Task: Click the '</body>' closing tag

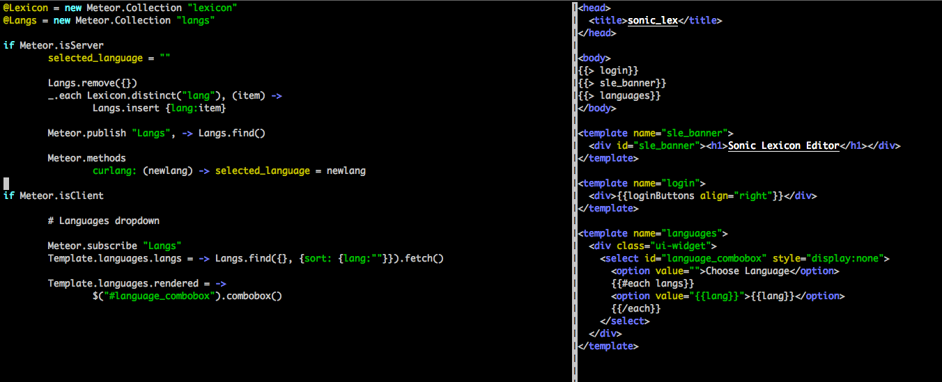Action: [597, 108]
